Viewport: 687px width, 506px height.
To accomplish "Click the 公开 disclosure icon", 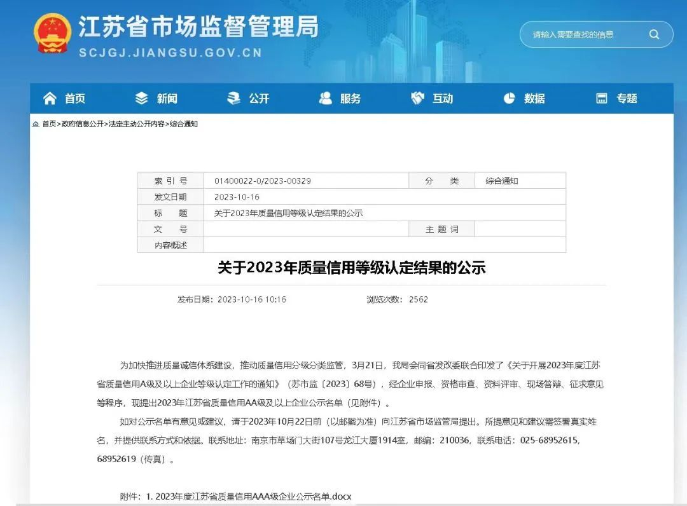I will point(234,99).
